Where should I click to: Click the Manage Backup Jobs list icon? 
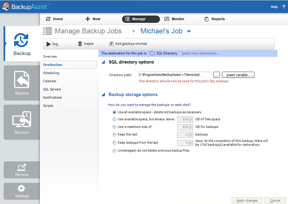[x=48, y=31]
